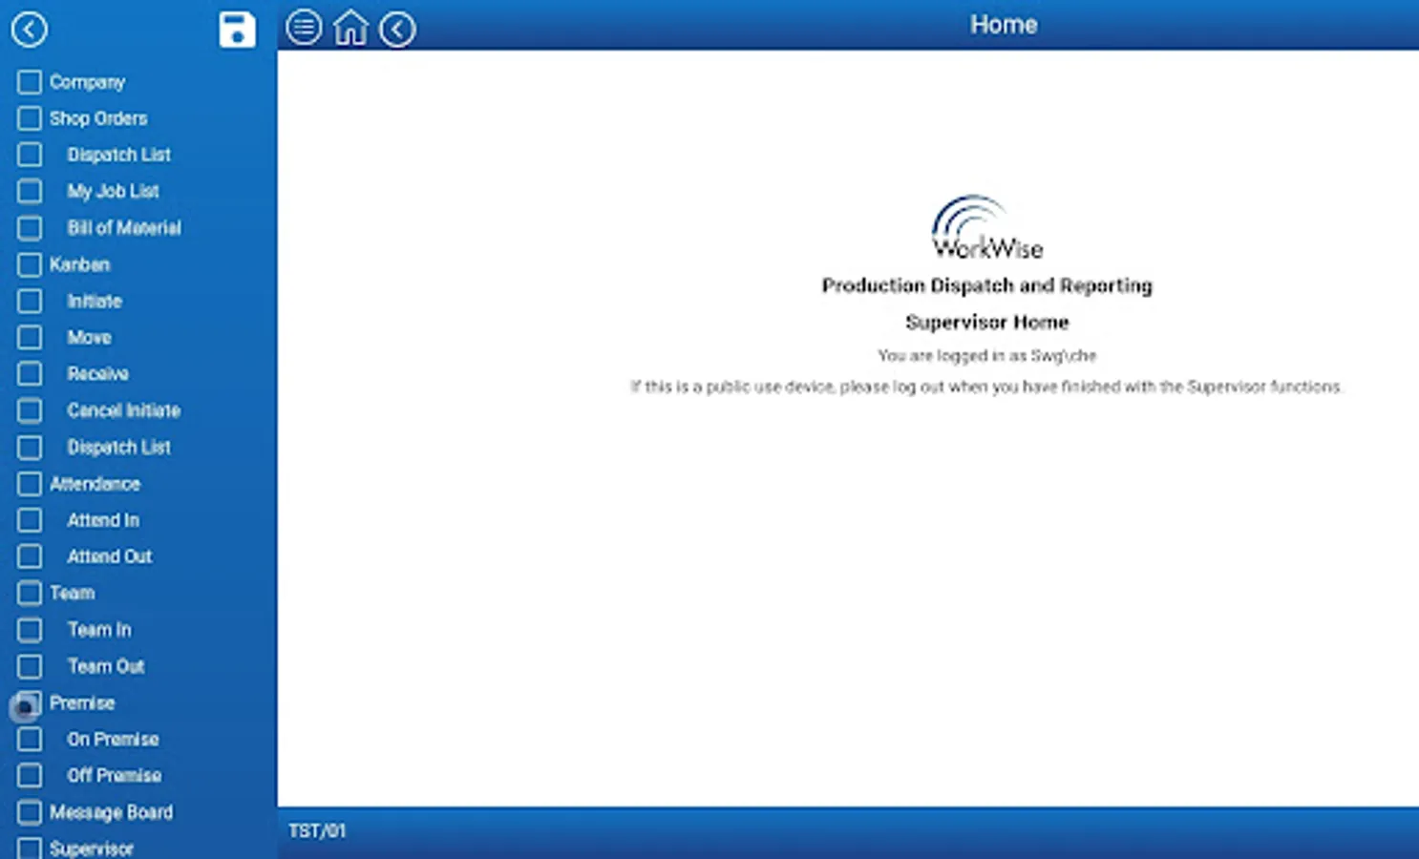Screen dimensions: 1419x859
Task: Click the 'Attendance' label
Action: pos(95,484)
